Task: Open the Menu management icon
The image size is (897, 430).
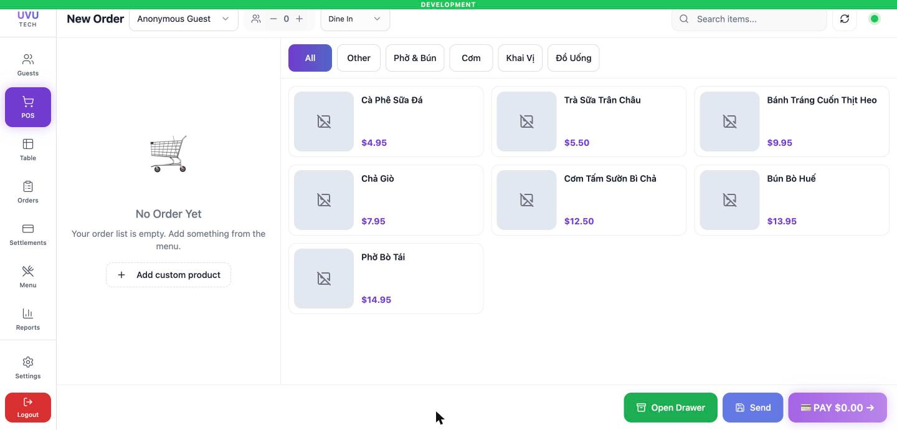Action: tap(28, 271)
